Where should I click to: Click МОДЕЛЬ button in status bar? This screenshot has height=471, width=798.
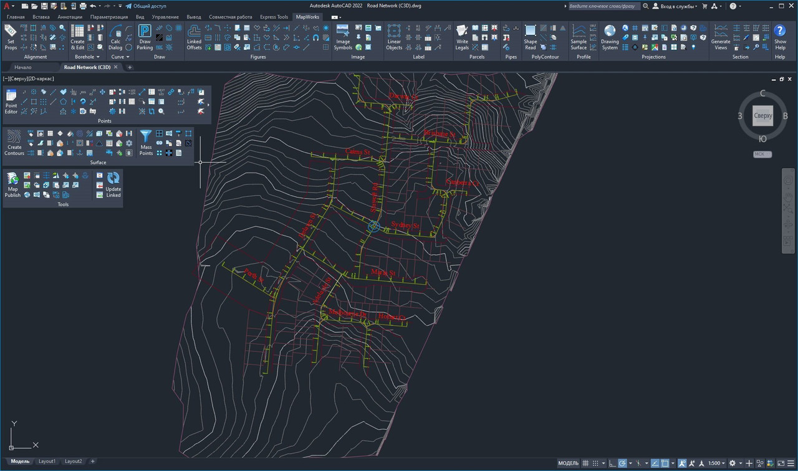(x=568, y=464)
